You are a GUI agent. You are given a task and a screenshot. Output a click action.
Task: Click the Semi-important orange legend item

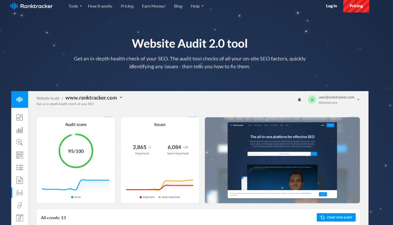(x=169, y=197)
